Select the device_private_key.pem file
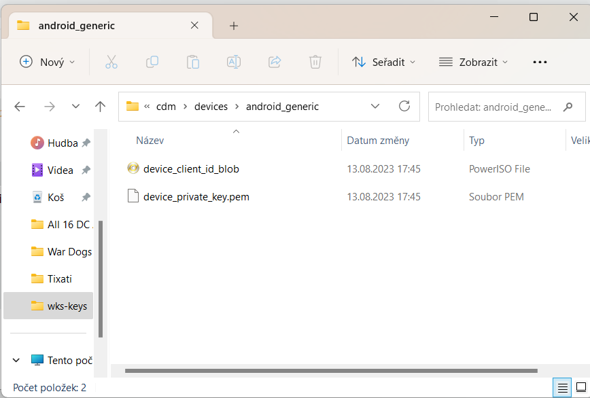Viewport: 590px width, 398px height. pyautogui.click(x=196, y=197)
